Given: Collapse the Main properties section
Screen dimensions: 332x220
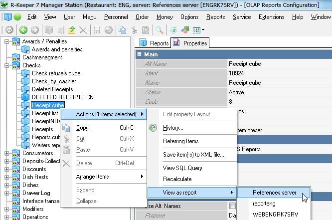Looking at the screenshot, I should [x=139, y=54].
